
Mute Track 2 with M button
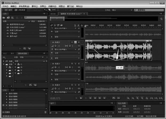72,42
